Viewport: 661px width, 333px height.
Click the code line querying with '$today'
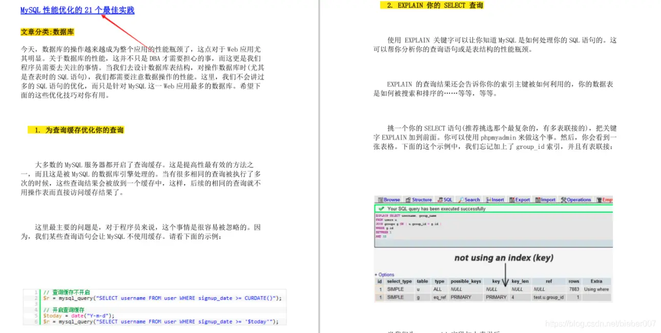click(160, 322)
